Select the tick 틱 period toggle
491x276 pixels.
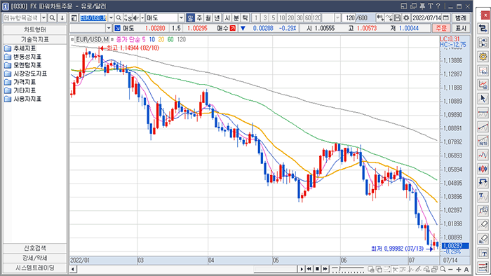(245, 18)
